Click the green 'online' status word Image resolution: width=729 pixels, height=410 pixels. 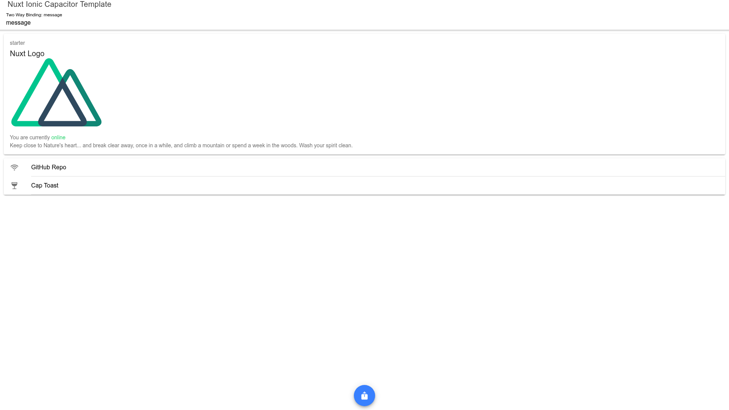point(58,137)
